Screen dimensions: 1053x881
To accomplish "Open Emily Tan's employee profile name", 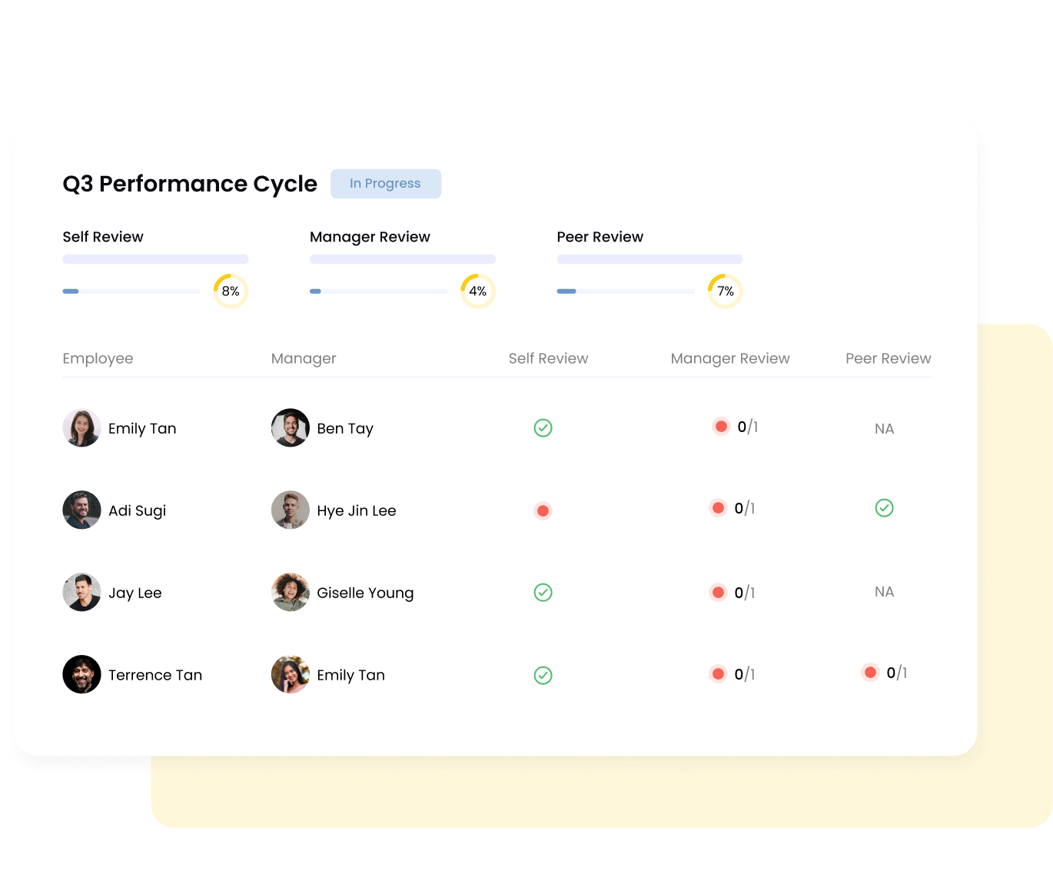I will (142, 428).
